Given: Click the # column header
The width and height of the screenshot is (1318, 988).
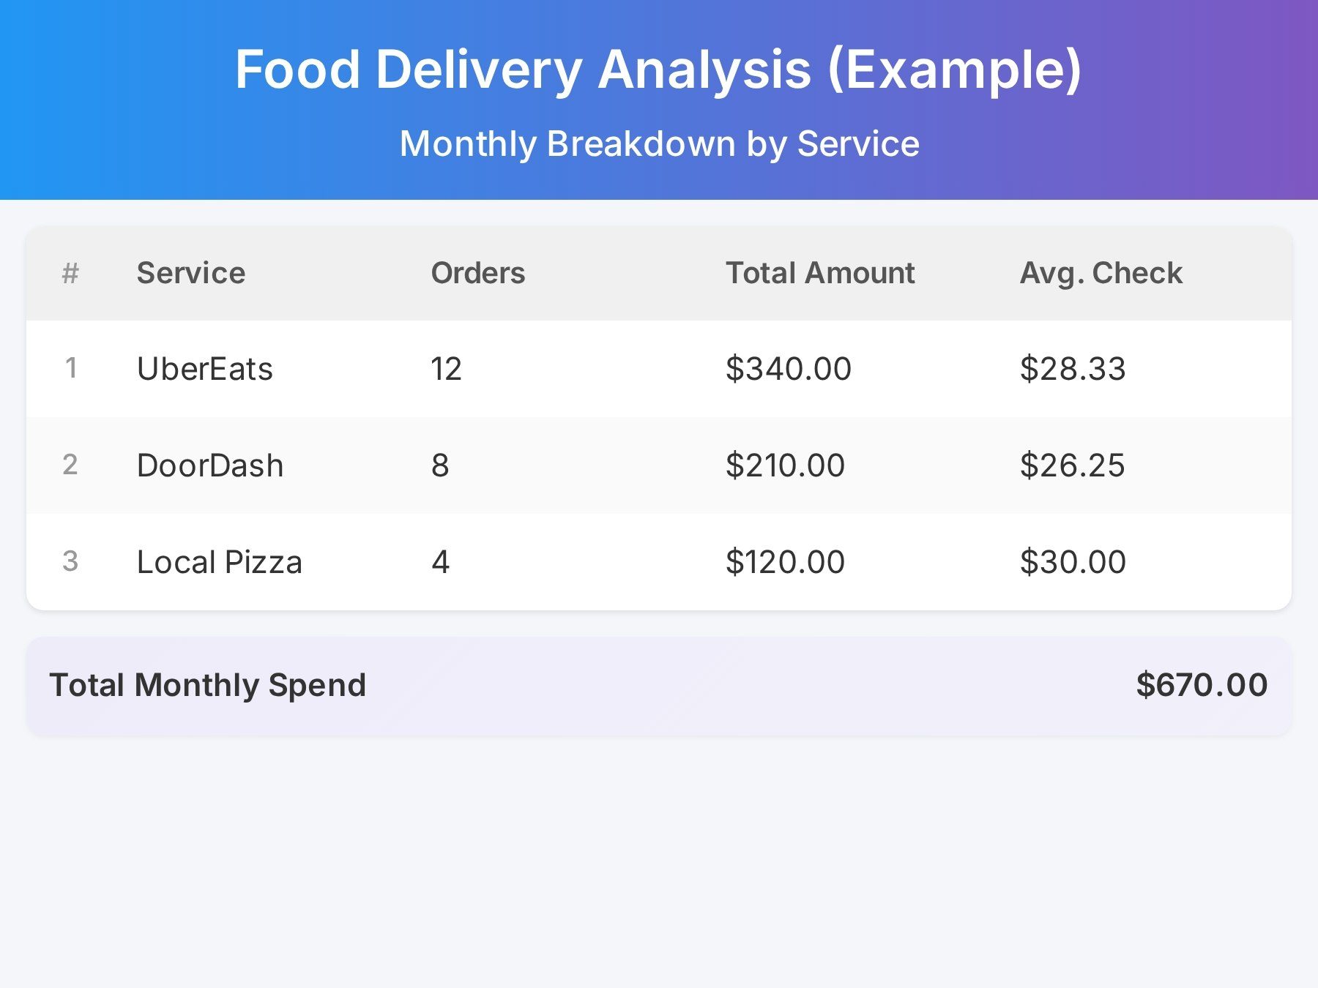Looking at the screenshot, I should [x=70, y=272].
